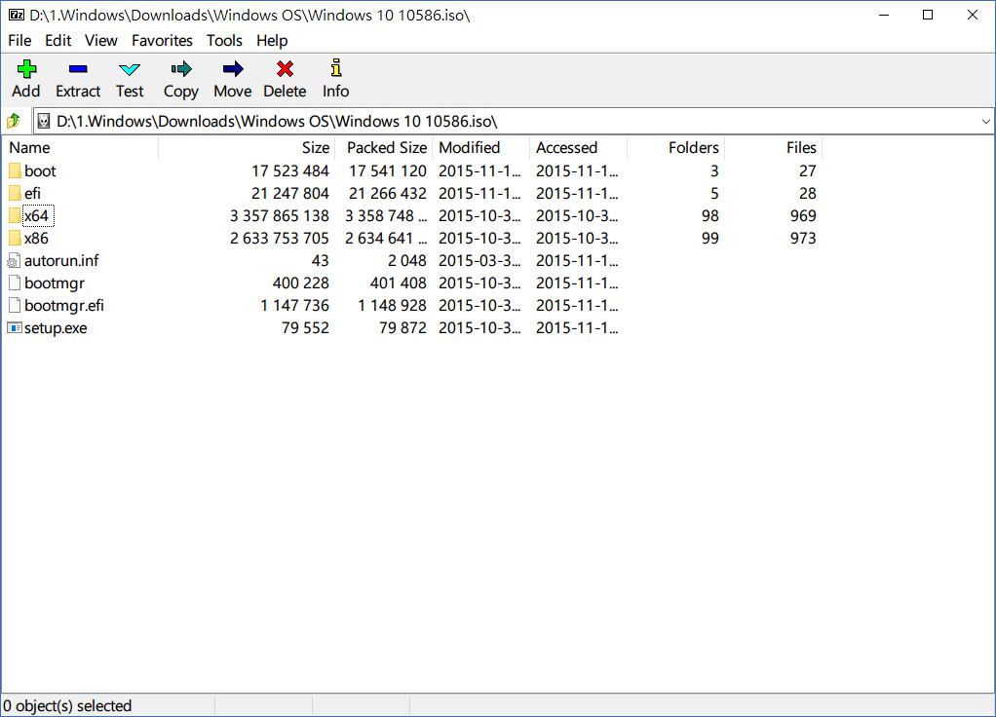Click the efi folder icon
This screenshot has height=717, width=996.
coord(15,193)
